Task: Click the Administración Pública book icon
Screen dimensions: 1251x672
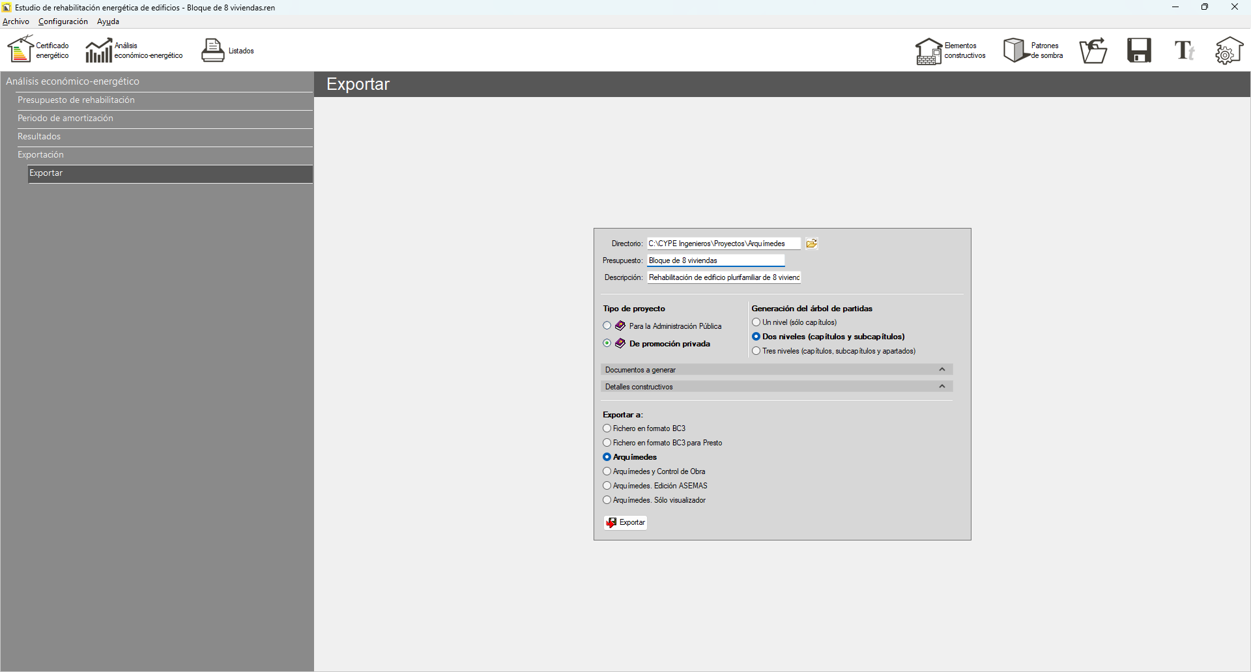Action: pyautogui.click(x=620, y=326)
